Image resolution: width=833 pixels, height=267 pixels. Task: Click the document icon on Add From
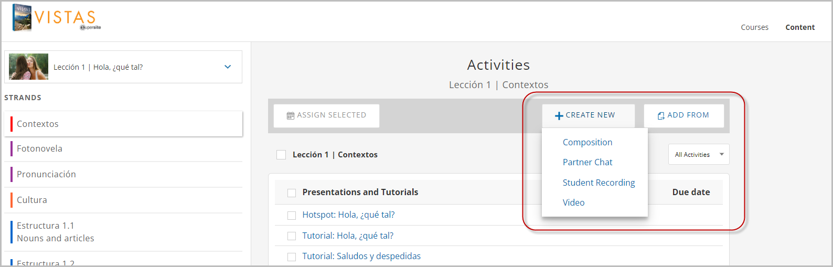pos(661,115)
